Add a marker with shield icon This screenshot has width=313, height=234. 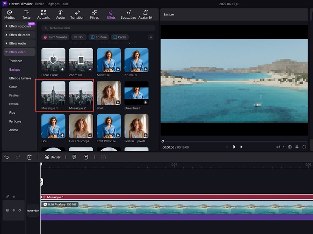coord(74,157)
